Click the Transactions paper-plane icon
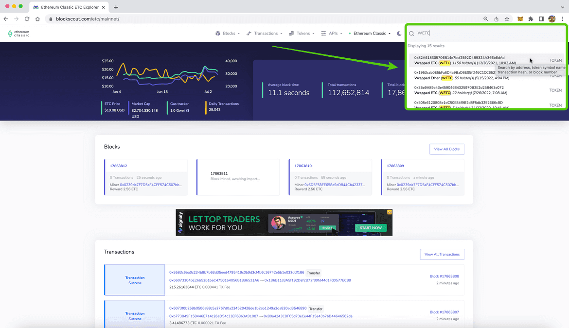569x328 pixels. click(249, 33)
